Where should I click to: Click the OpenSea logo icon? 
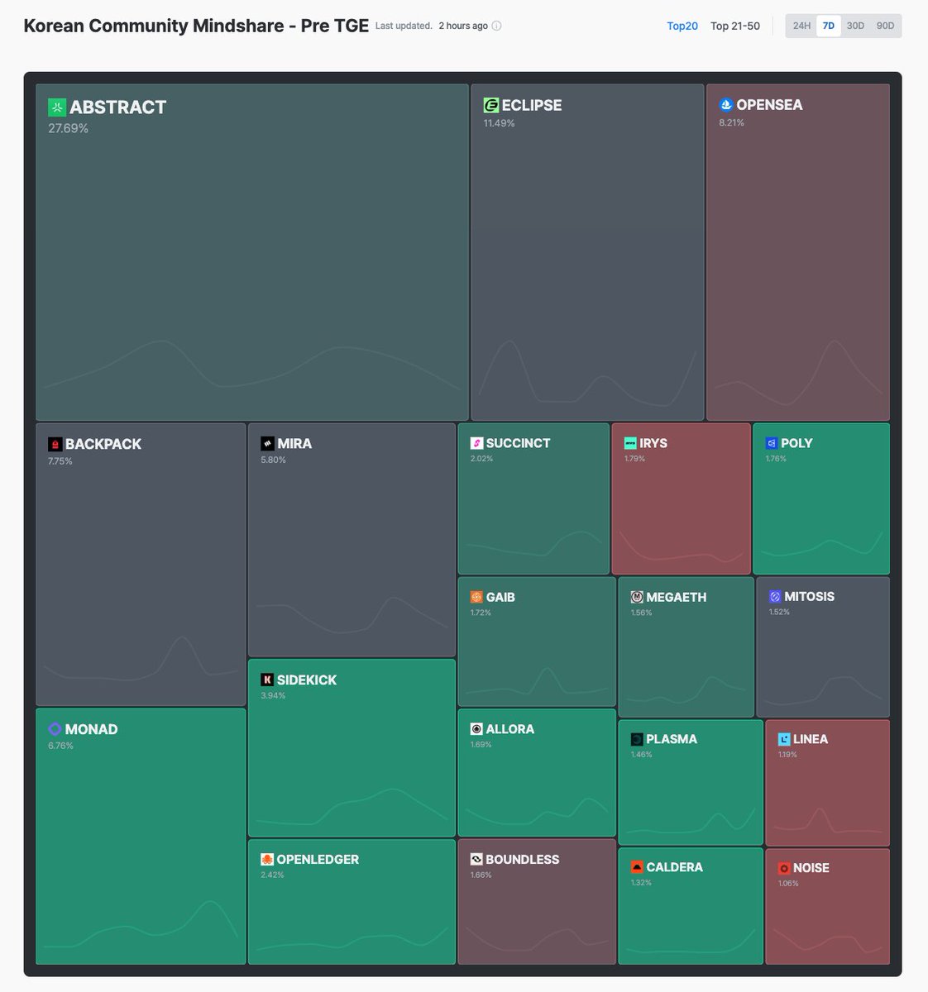(726, 105)
